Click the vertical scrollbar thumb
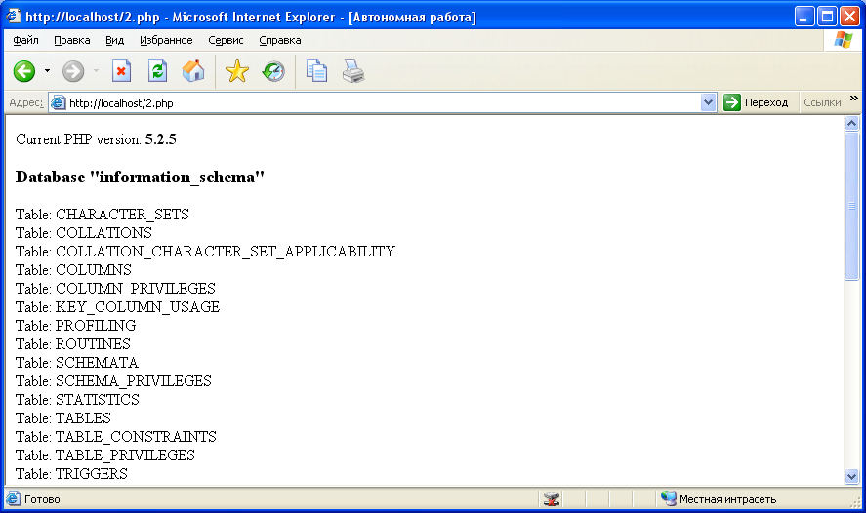This screenshot has width=866, height=513. (x=851, y=207)
